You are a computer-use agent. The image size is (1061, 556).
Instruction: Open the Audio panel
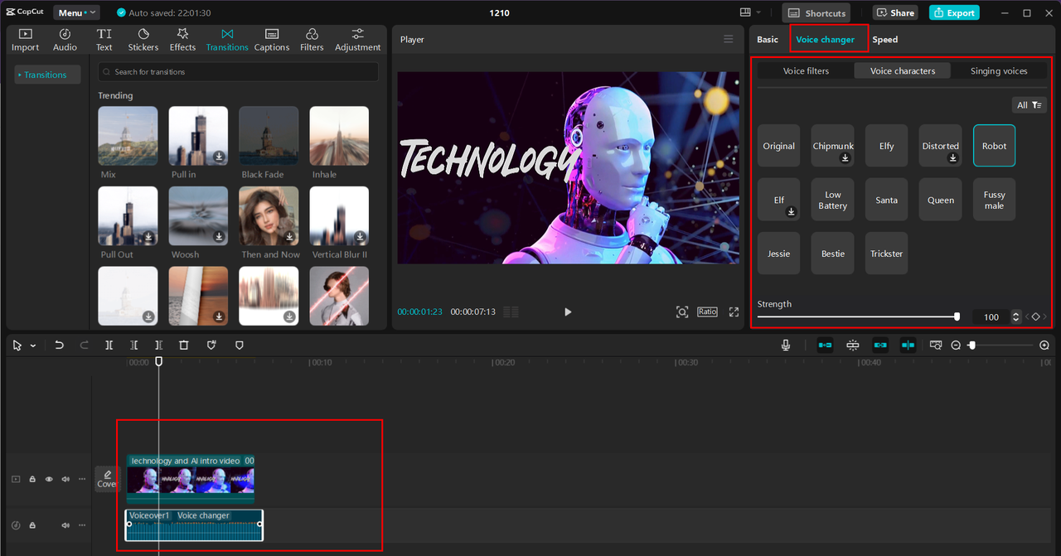[x=65, y=40]
